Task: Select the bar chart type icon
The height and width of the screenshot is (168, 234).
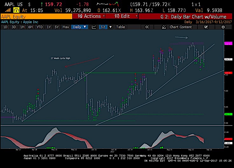Action: (x=103, y=27)
